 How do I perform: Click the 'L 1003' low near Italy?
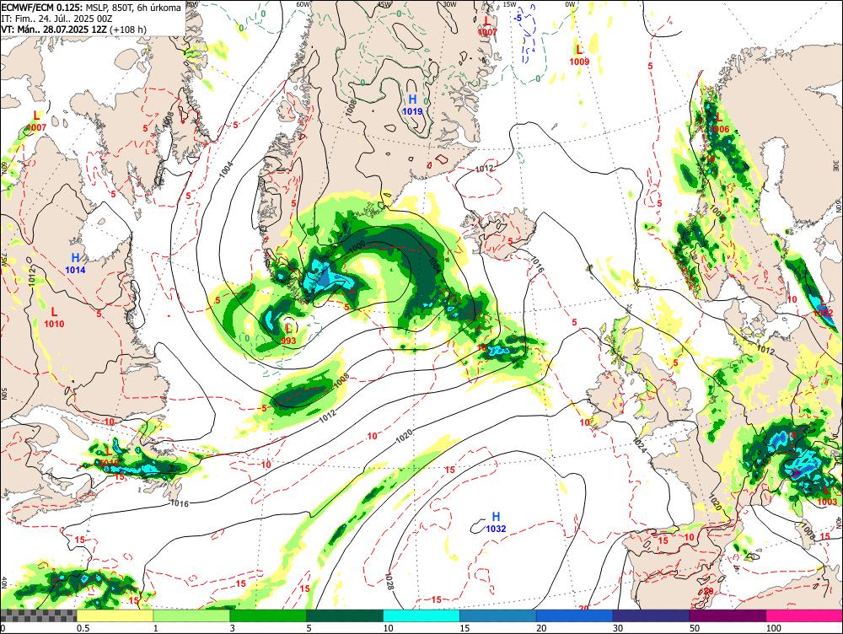coord(827,496)
